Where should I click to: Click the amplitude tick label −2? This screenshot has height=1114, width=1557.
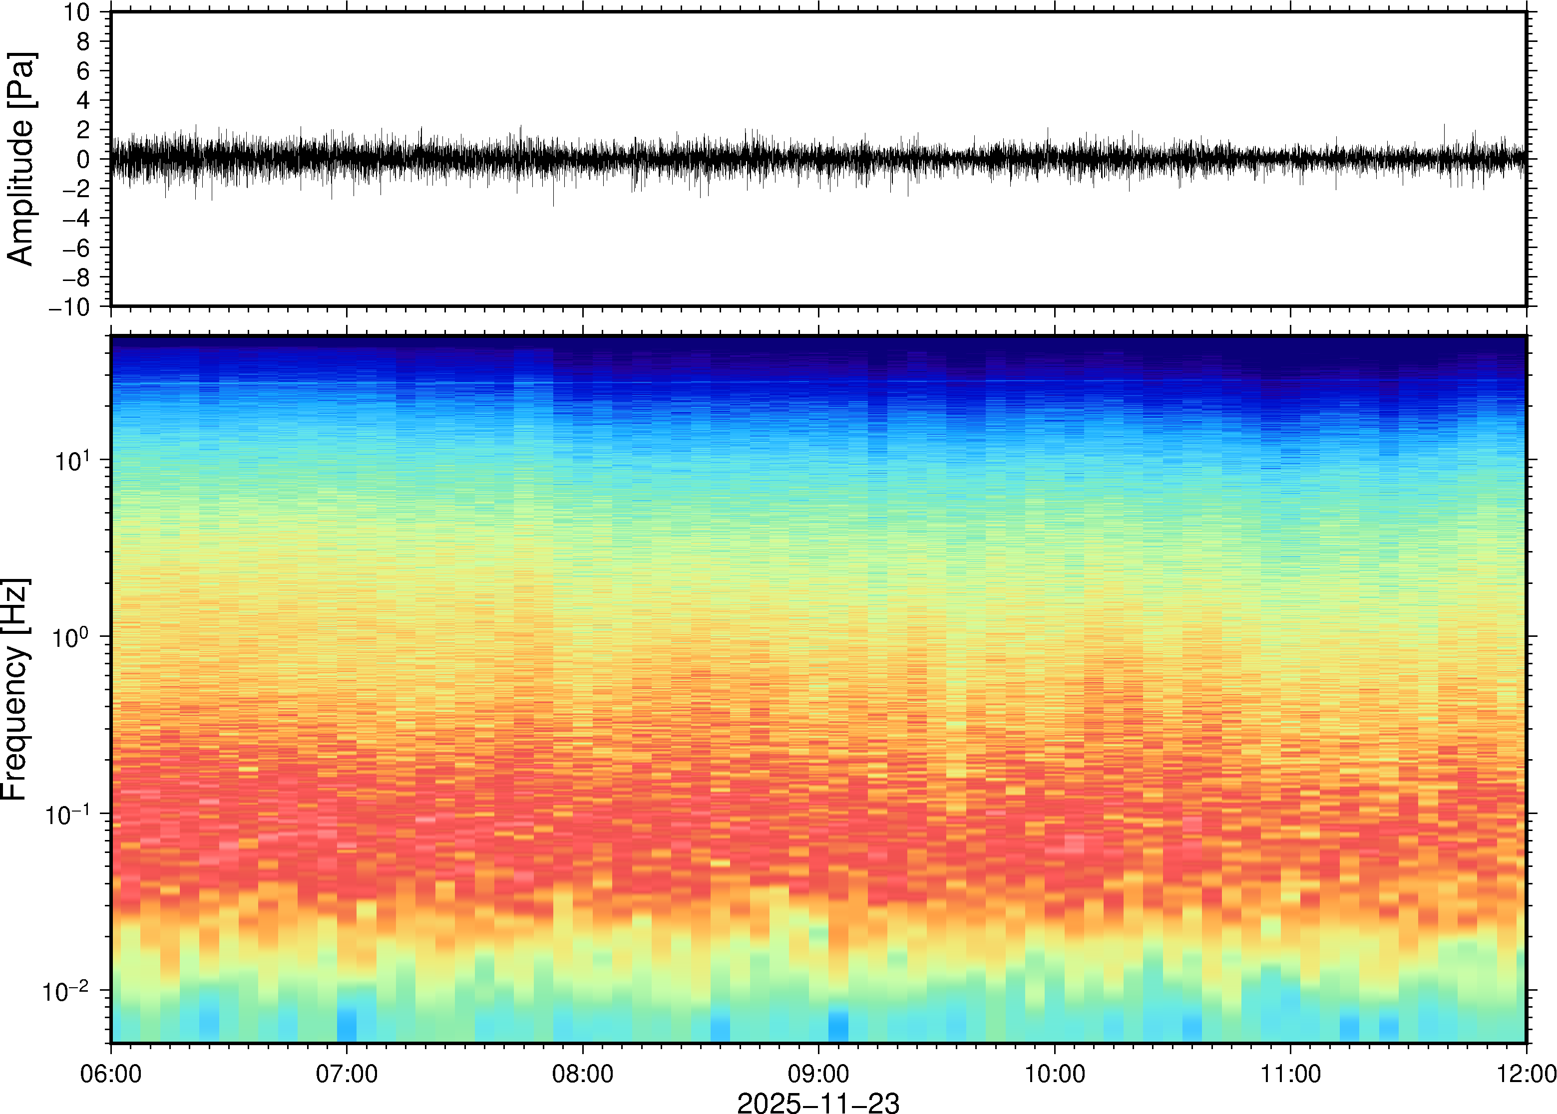pos(75,189)
